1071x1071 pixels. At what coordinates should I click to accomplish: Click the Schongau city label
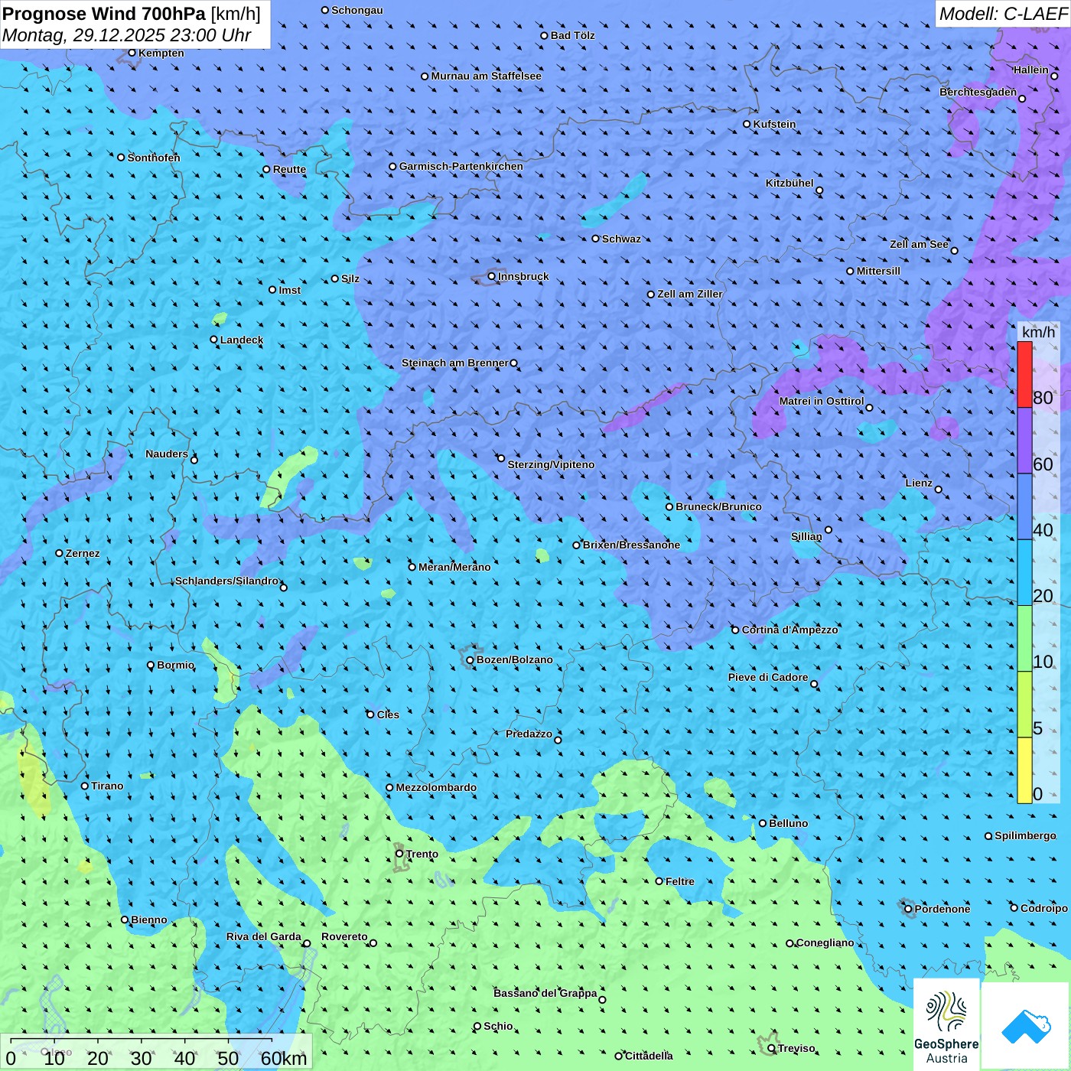pos(356,10)
